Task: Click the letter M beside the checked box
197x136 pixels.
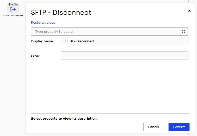Action: click(x=12, y=5)
